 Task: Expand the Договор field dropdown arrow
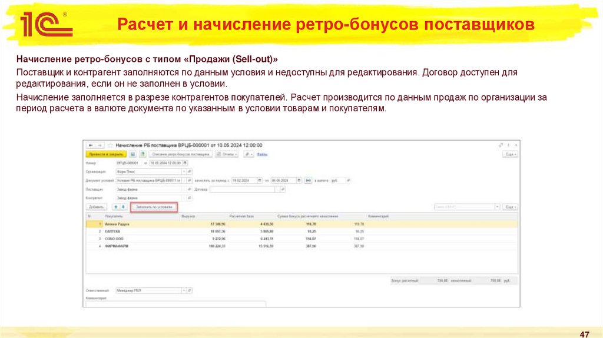click(x=277, y=189)
